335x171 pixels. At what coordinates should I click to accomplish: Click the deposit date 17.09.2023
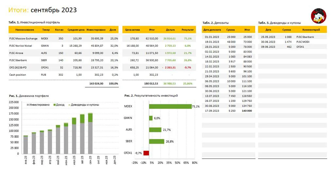point(212,111)
